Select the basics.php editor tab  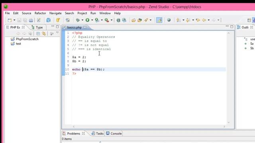coord(75,27)
